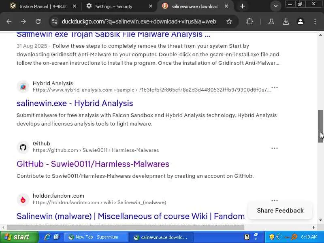This screenshot has width=324, height=243.
Task: Click the holdon.fandom.com source name
Action: coord(58,196)
